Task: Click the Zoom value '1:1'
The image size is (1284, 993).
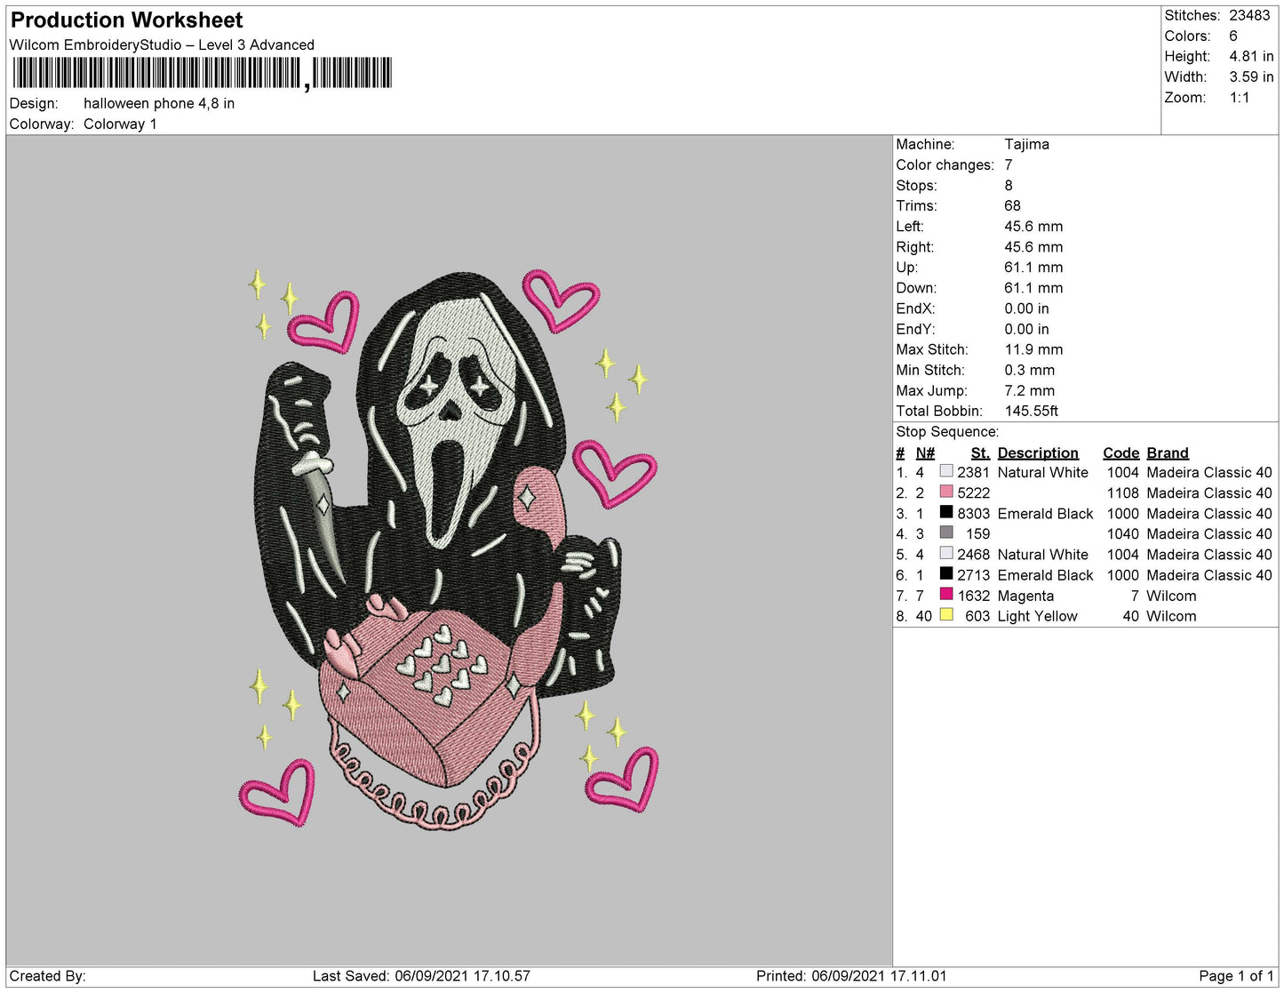Action: [x=1240, y=98]
